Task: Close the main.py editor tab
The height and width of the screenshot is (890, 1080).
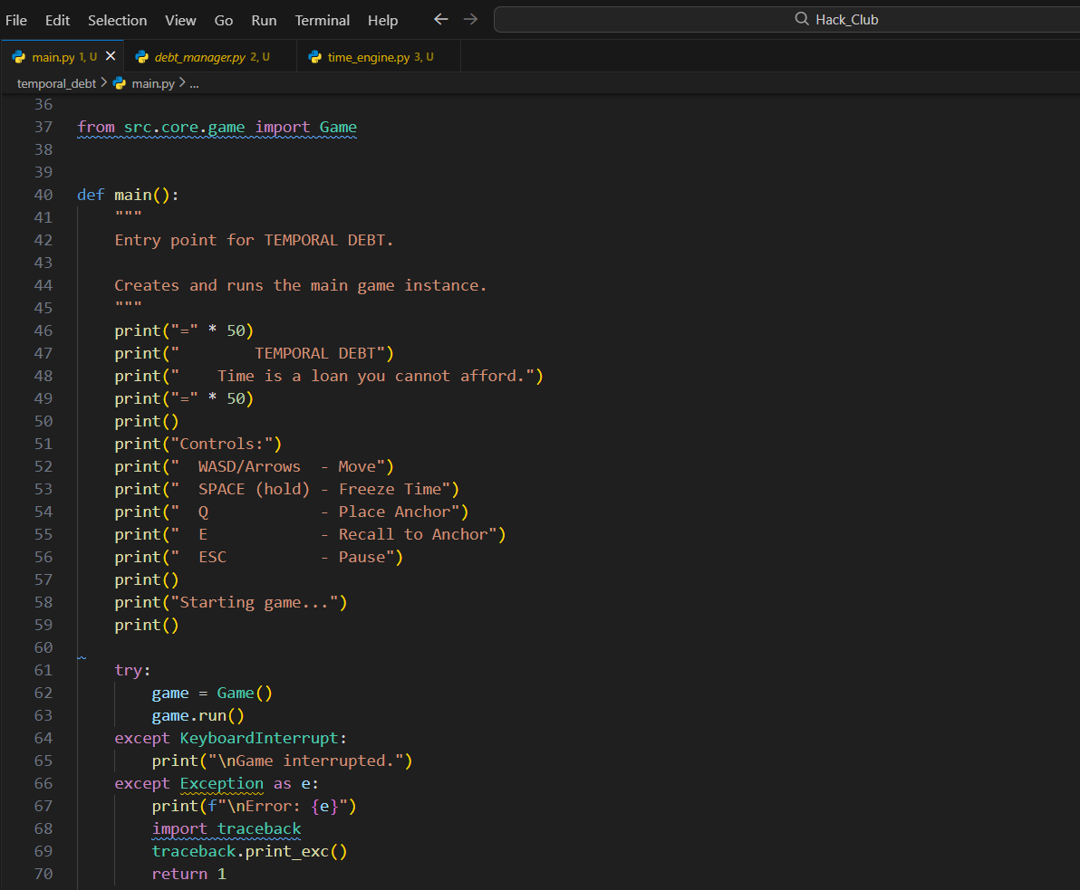Action: (111, 56)
